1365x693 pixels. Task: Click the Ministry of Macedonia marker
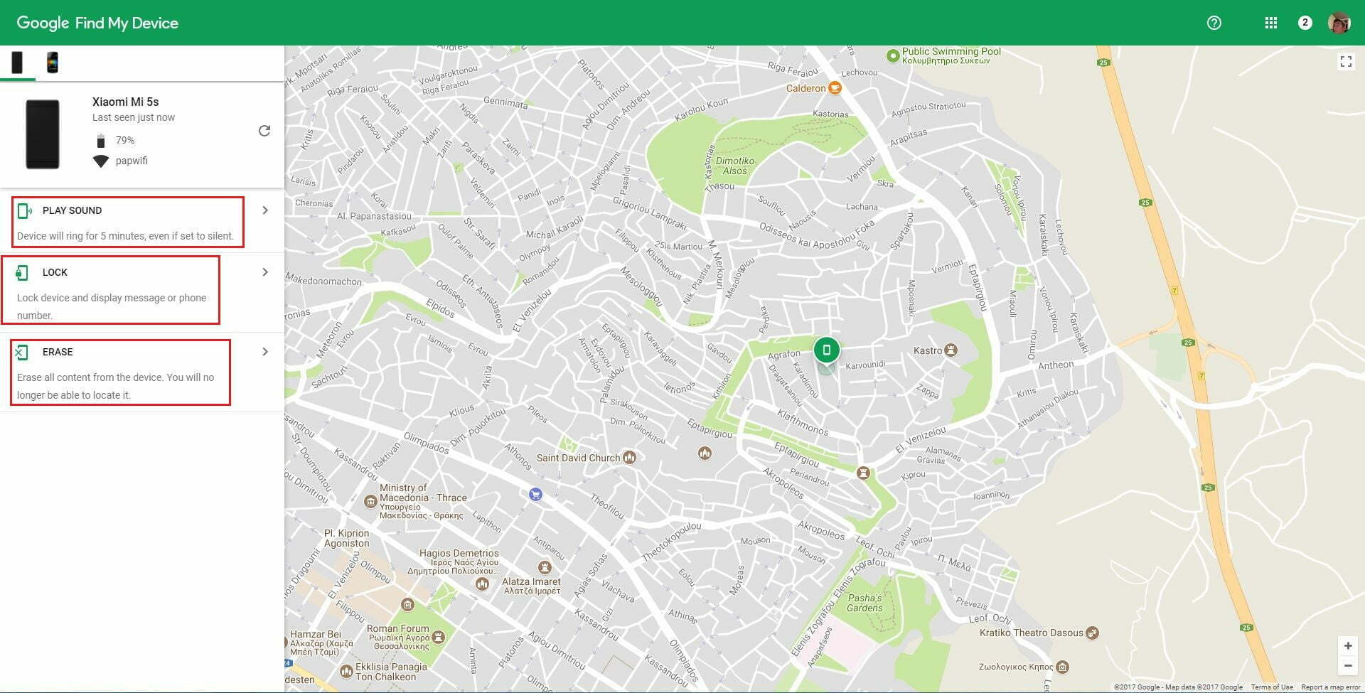370,502
